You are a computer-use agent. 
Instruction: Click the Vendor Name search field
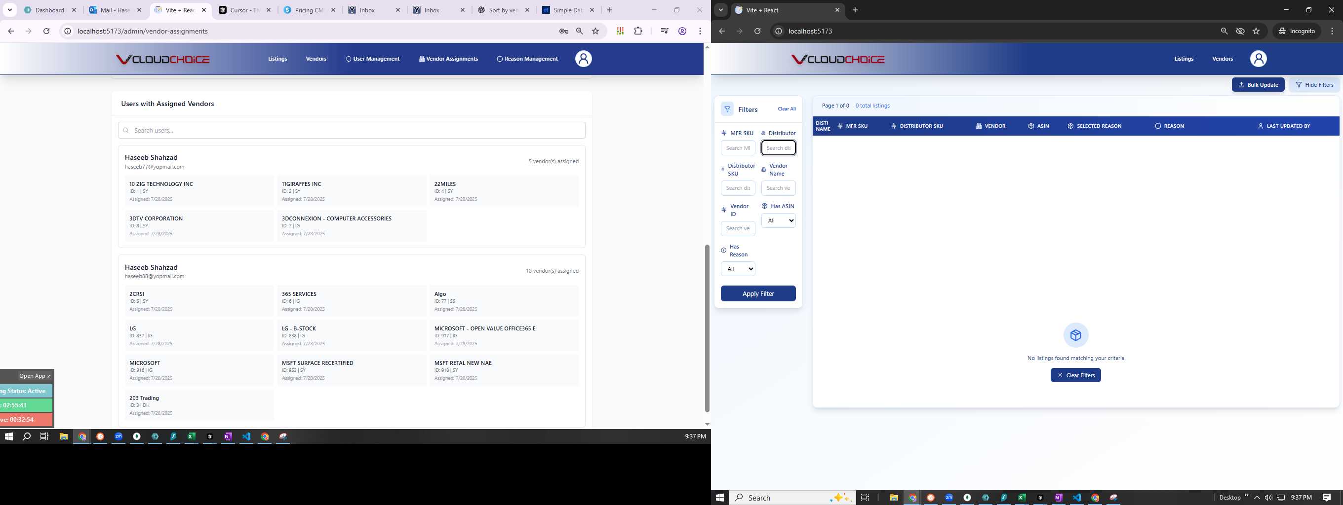[x=778, y=188]
